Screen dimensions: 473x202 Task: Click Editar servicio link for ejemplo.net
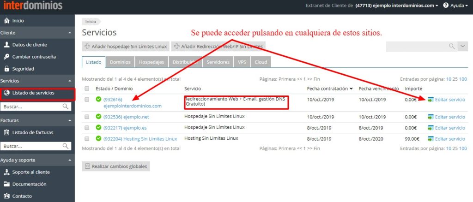click(x=450, y=117)
